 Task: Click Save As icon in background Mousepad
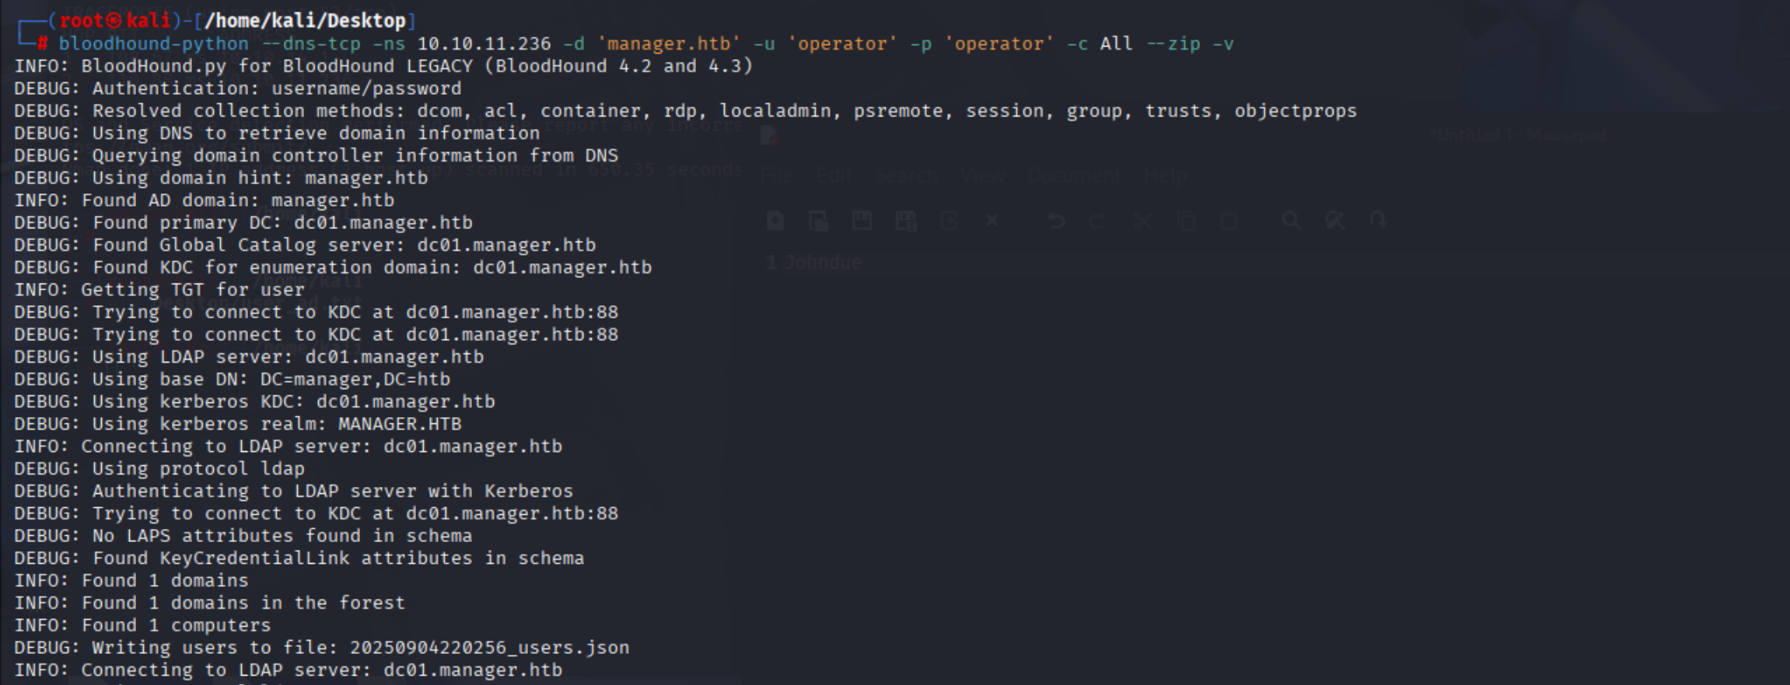906,221
